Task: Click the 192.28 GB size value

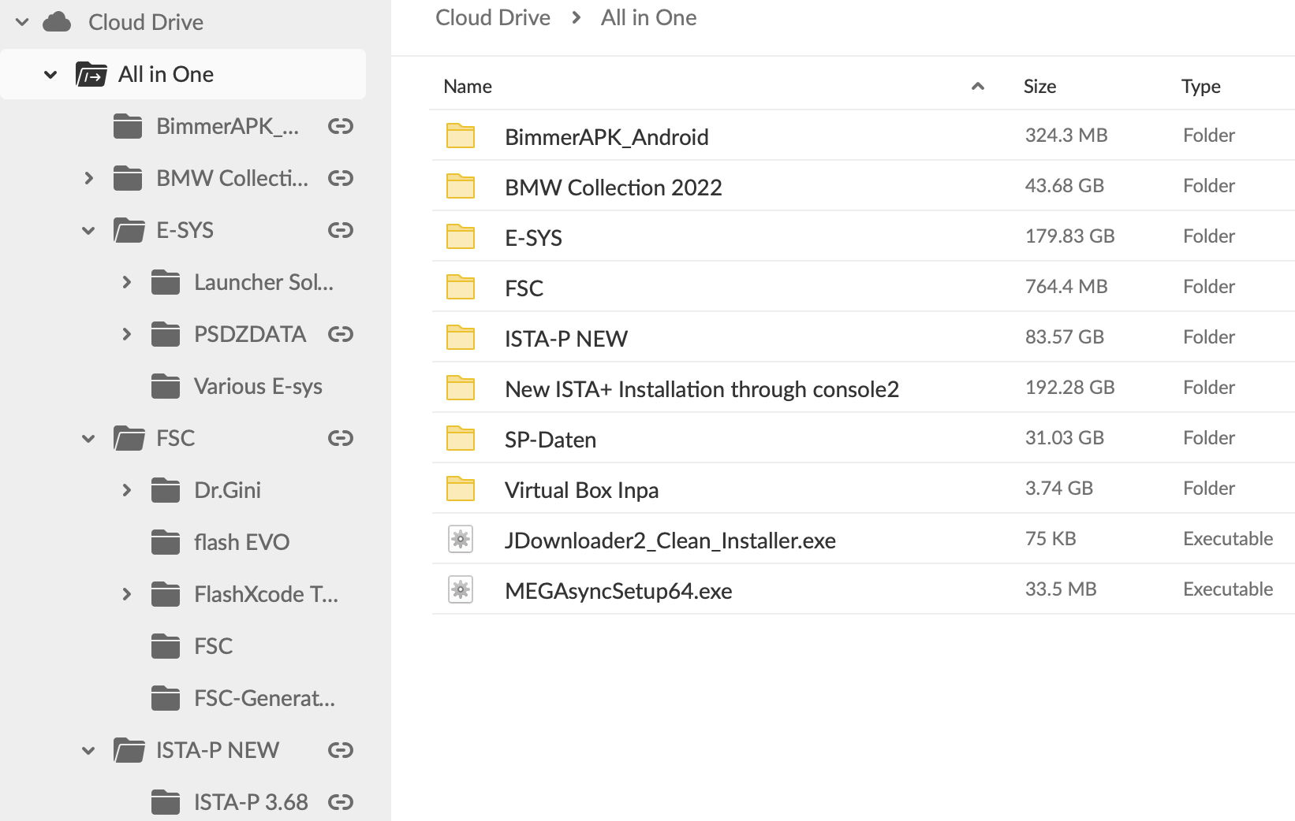Action: pos(1069,388)
